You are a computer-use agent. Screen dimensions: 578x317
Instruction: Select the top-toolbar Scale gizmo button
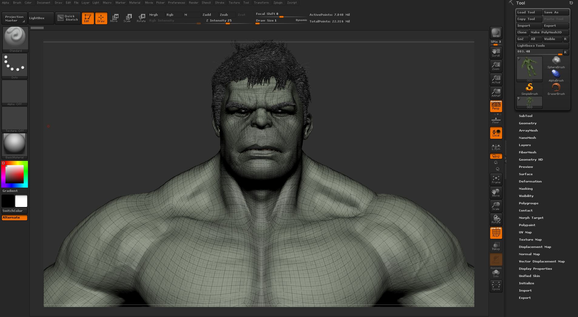tap(127, 18)
